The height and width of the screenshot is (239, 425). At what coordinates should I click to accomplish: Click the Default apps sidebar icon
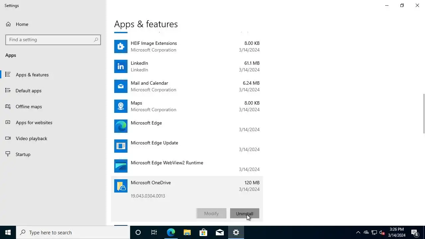(x=8, y=91)
